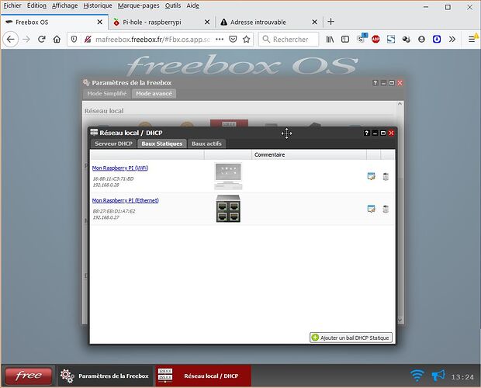This screenshot has height=388, width=481.
Task: Open Mon Raspberry PI (WiFi) link
Action: 120,168
